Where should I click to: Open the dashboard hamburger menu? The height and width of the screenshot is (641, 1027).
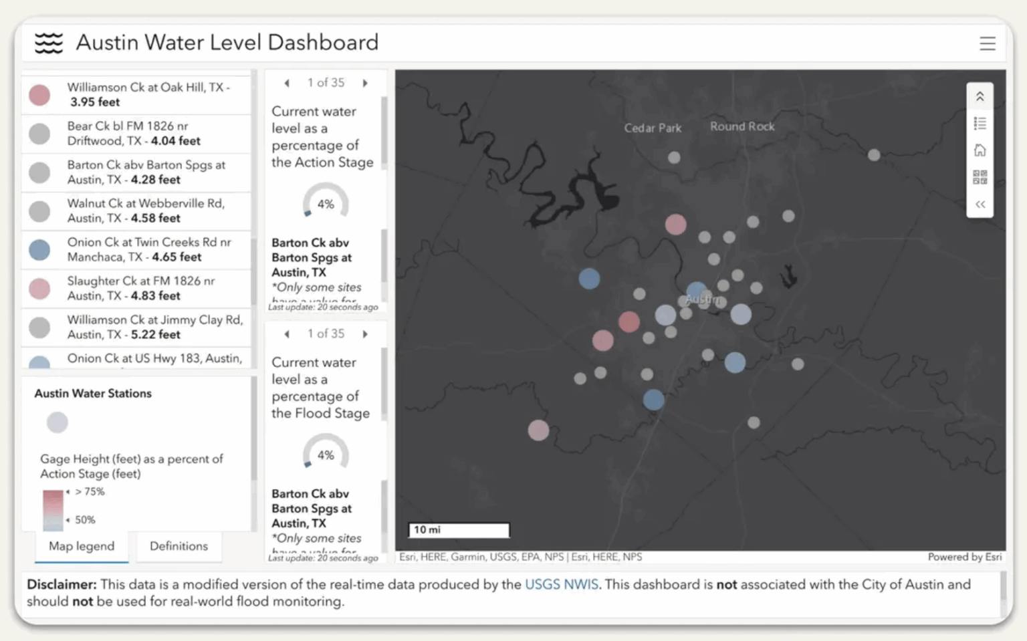coord(988,43)
